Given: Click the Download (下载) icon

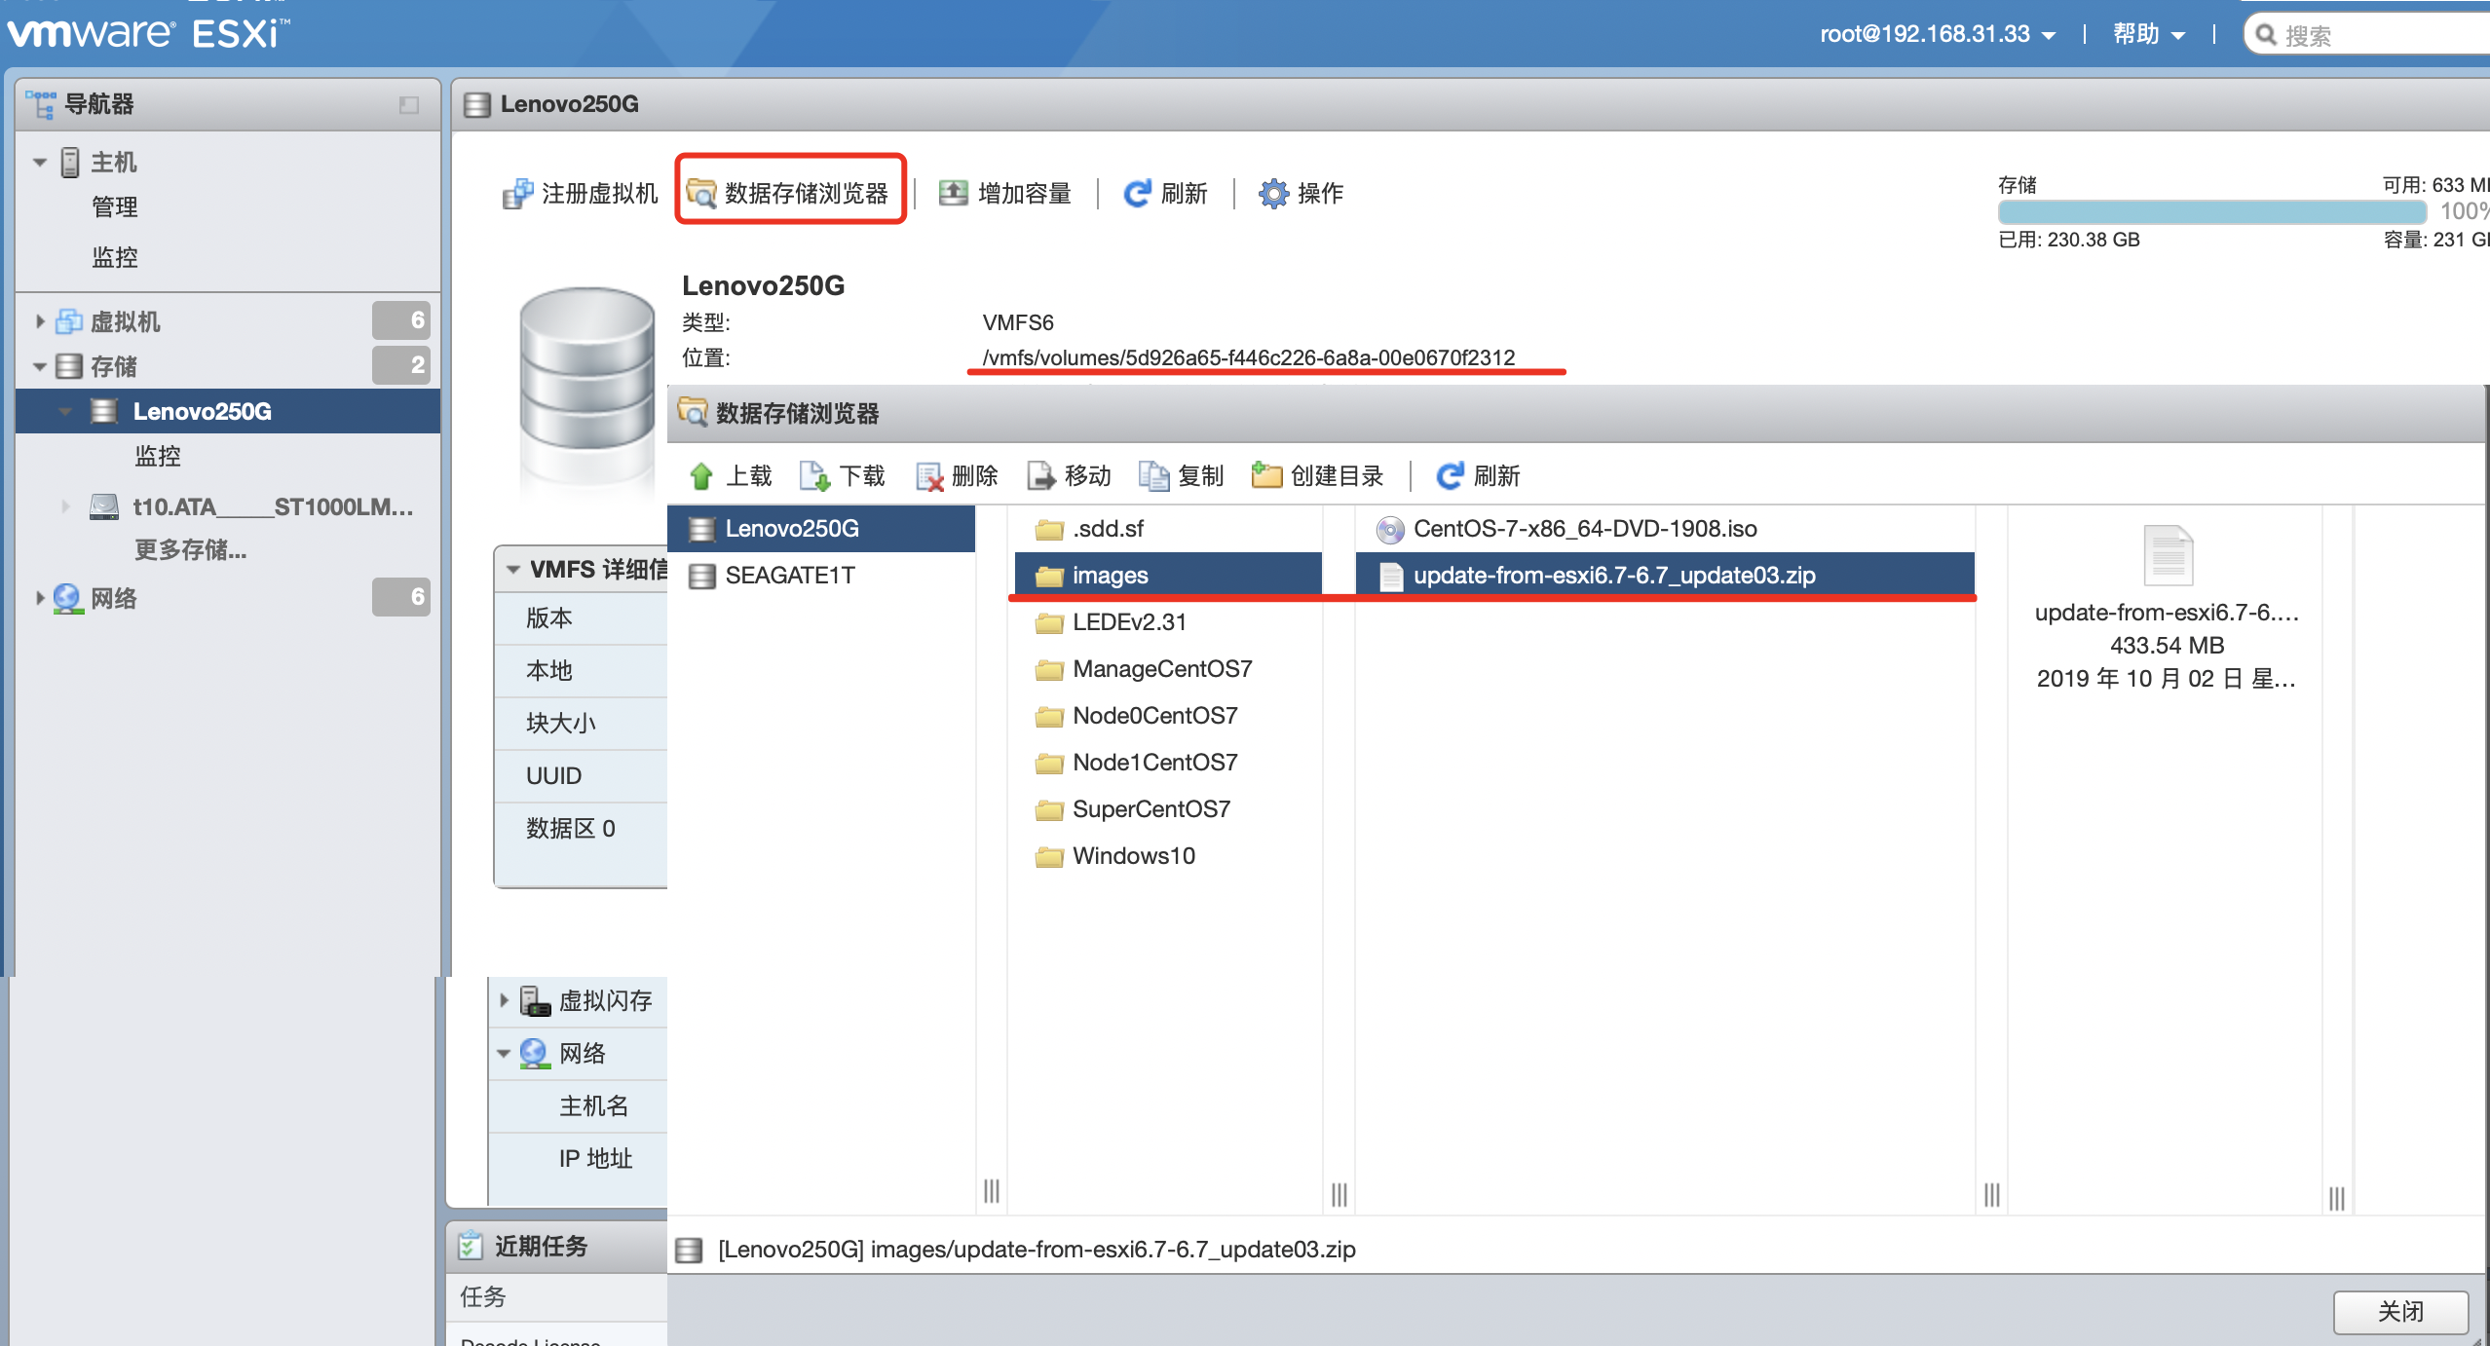Looking at the screenshot, I should point(814,475).
